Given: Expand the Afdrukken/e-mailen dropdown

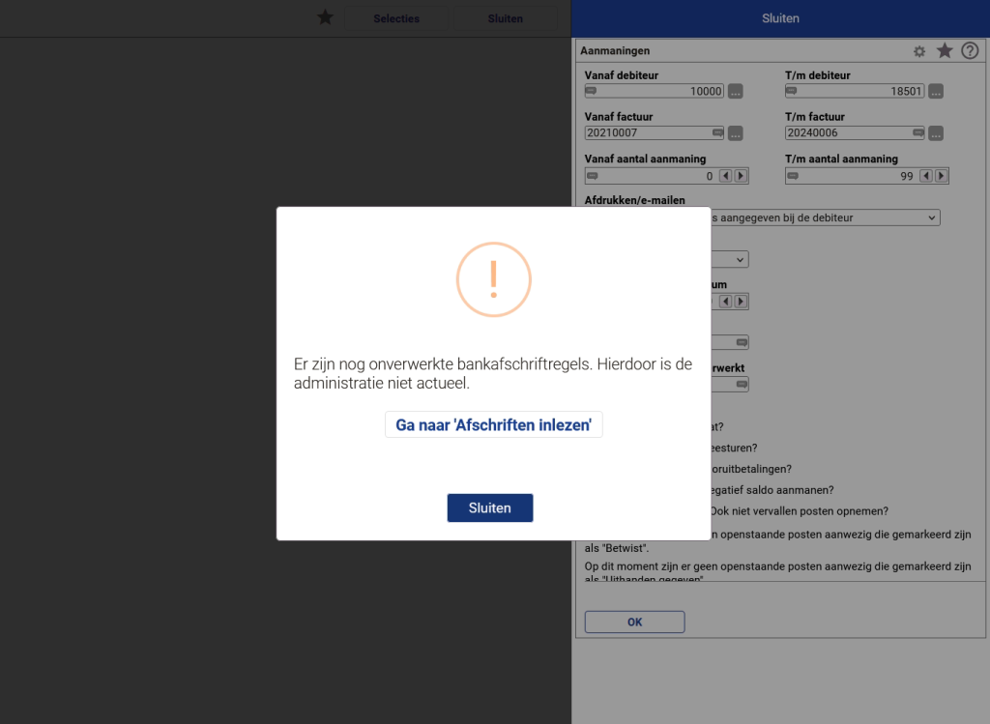Looking at the screenshot, I should 824,218.
